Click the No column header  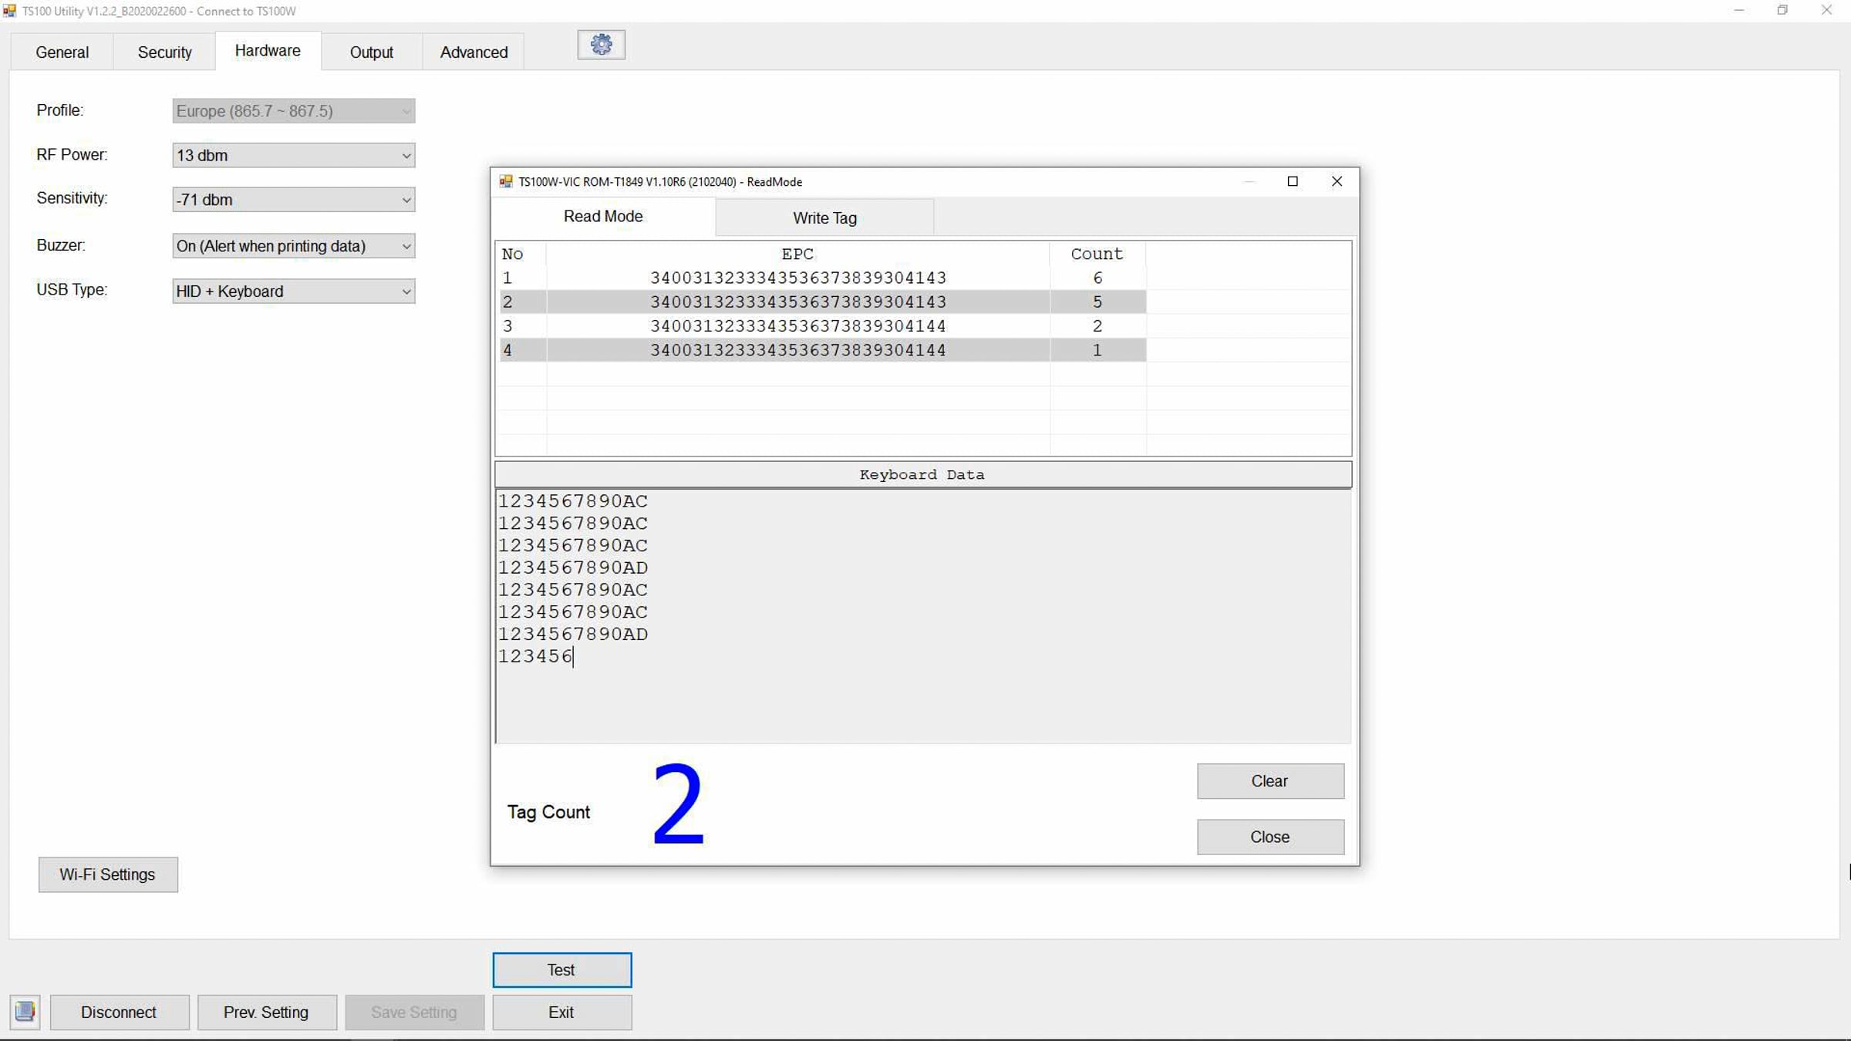[x=521, y=254]
